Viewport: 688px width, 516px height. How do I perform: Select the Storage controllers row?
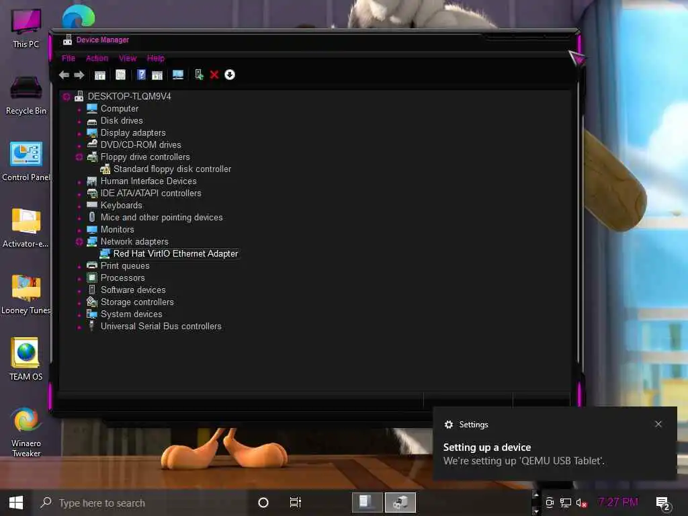(x=137, y=302)
